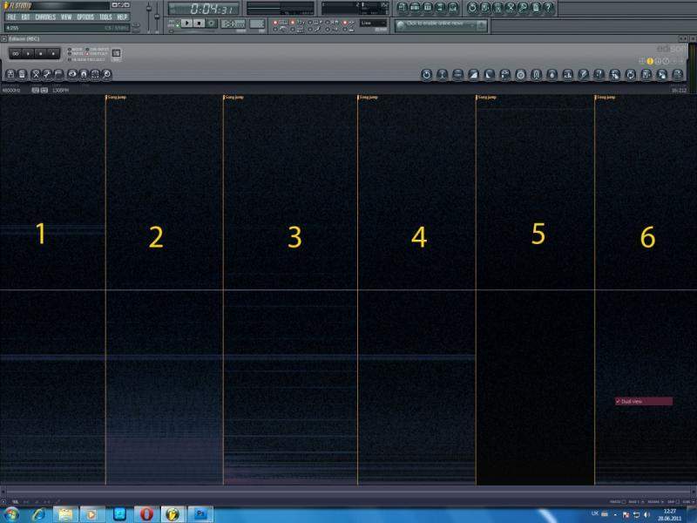Open Photoshop from the Windows taskbar

click(x=201, y=514)
